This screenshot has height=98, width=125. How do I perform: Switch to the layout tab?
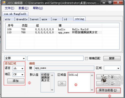34,19
